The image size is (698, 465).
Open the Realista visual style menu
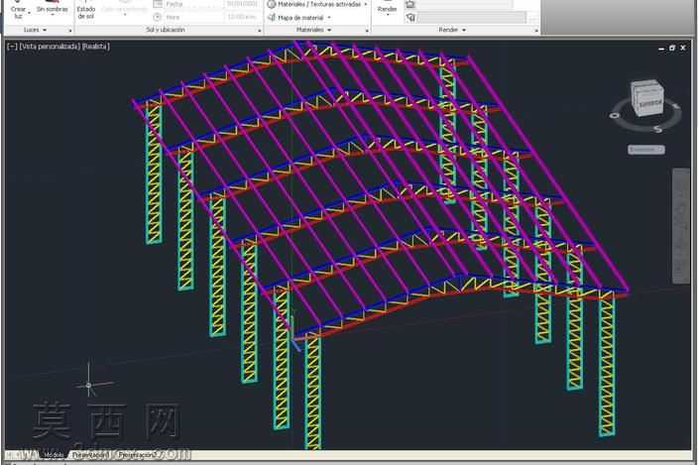(x=96, y=47)
